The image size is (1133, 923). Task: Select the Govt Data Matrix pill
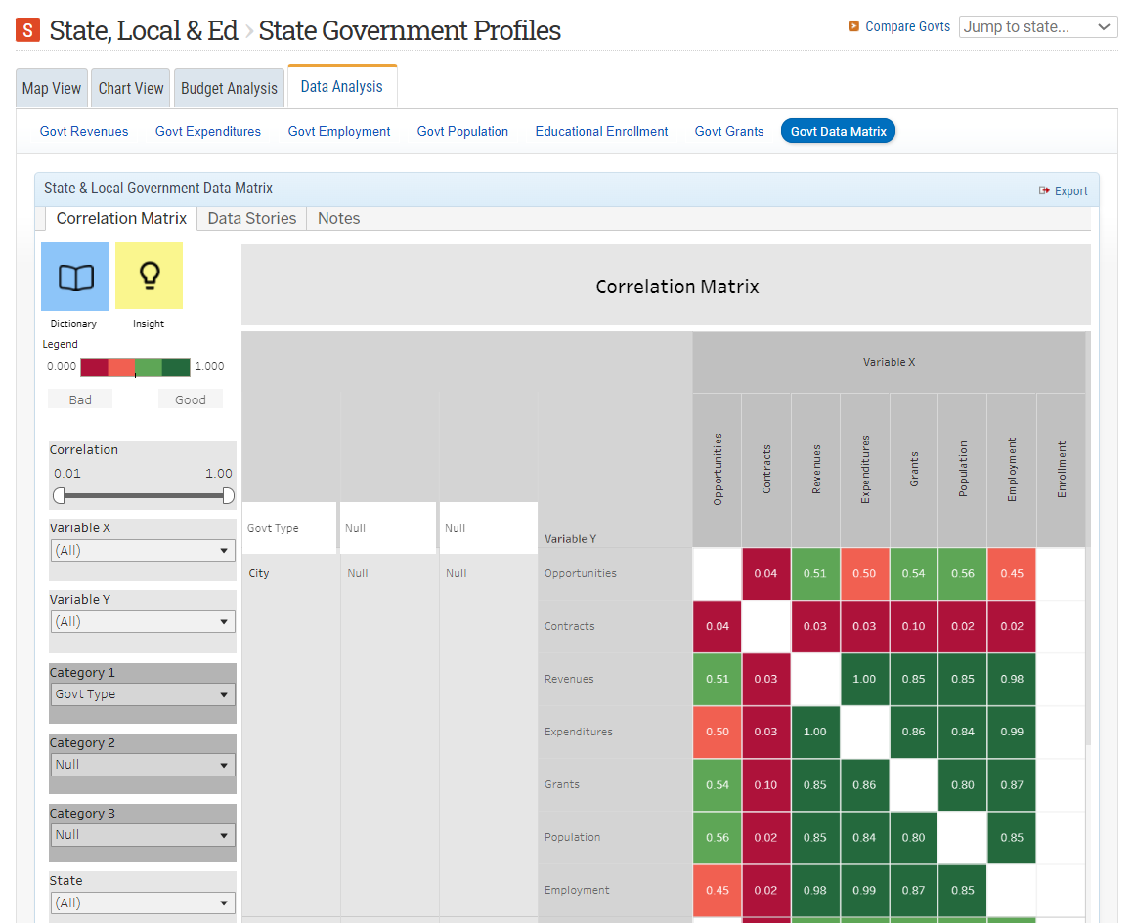pos(838,128)
